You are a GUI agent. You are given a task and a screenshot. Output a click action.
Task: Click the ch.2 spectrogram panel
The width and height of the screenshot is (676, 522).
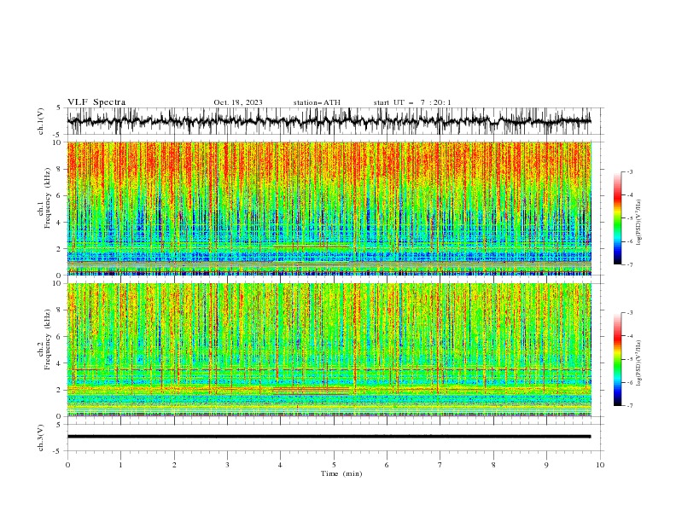329,350
